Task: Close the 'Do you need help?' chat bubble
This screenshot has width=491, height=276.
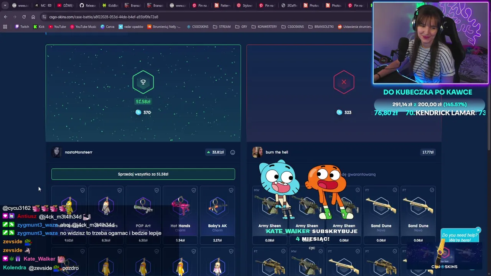Action: [478, 230]
